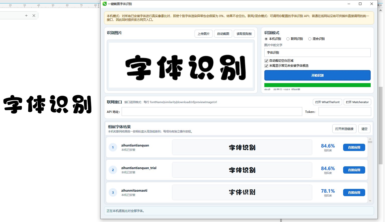Click 打开所选链接 button
Viewport: 385px width, 222px height.
pyautogui.click(x=344, y=129)
